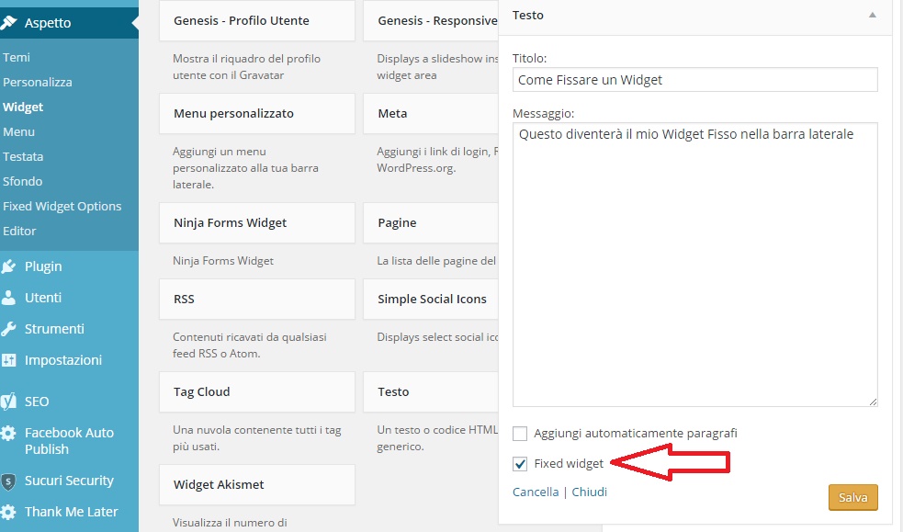This screenshot has width=903, height=532.
Task: Open the SEO menu label
Action: (x=37, y=402)
